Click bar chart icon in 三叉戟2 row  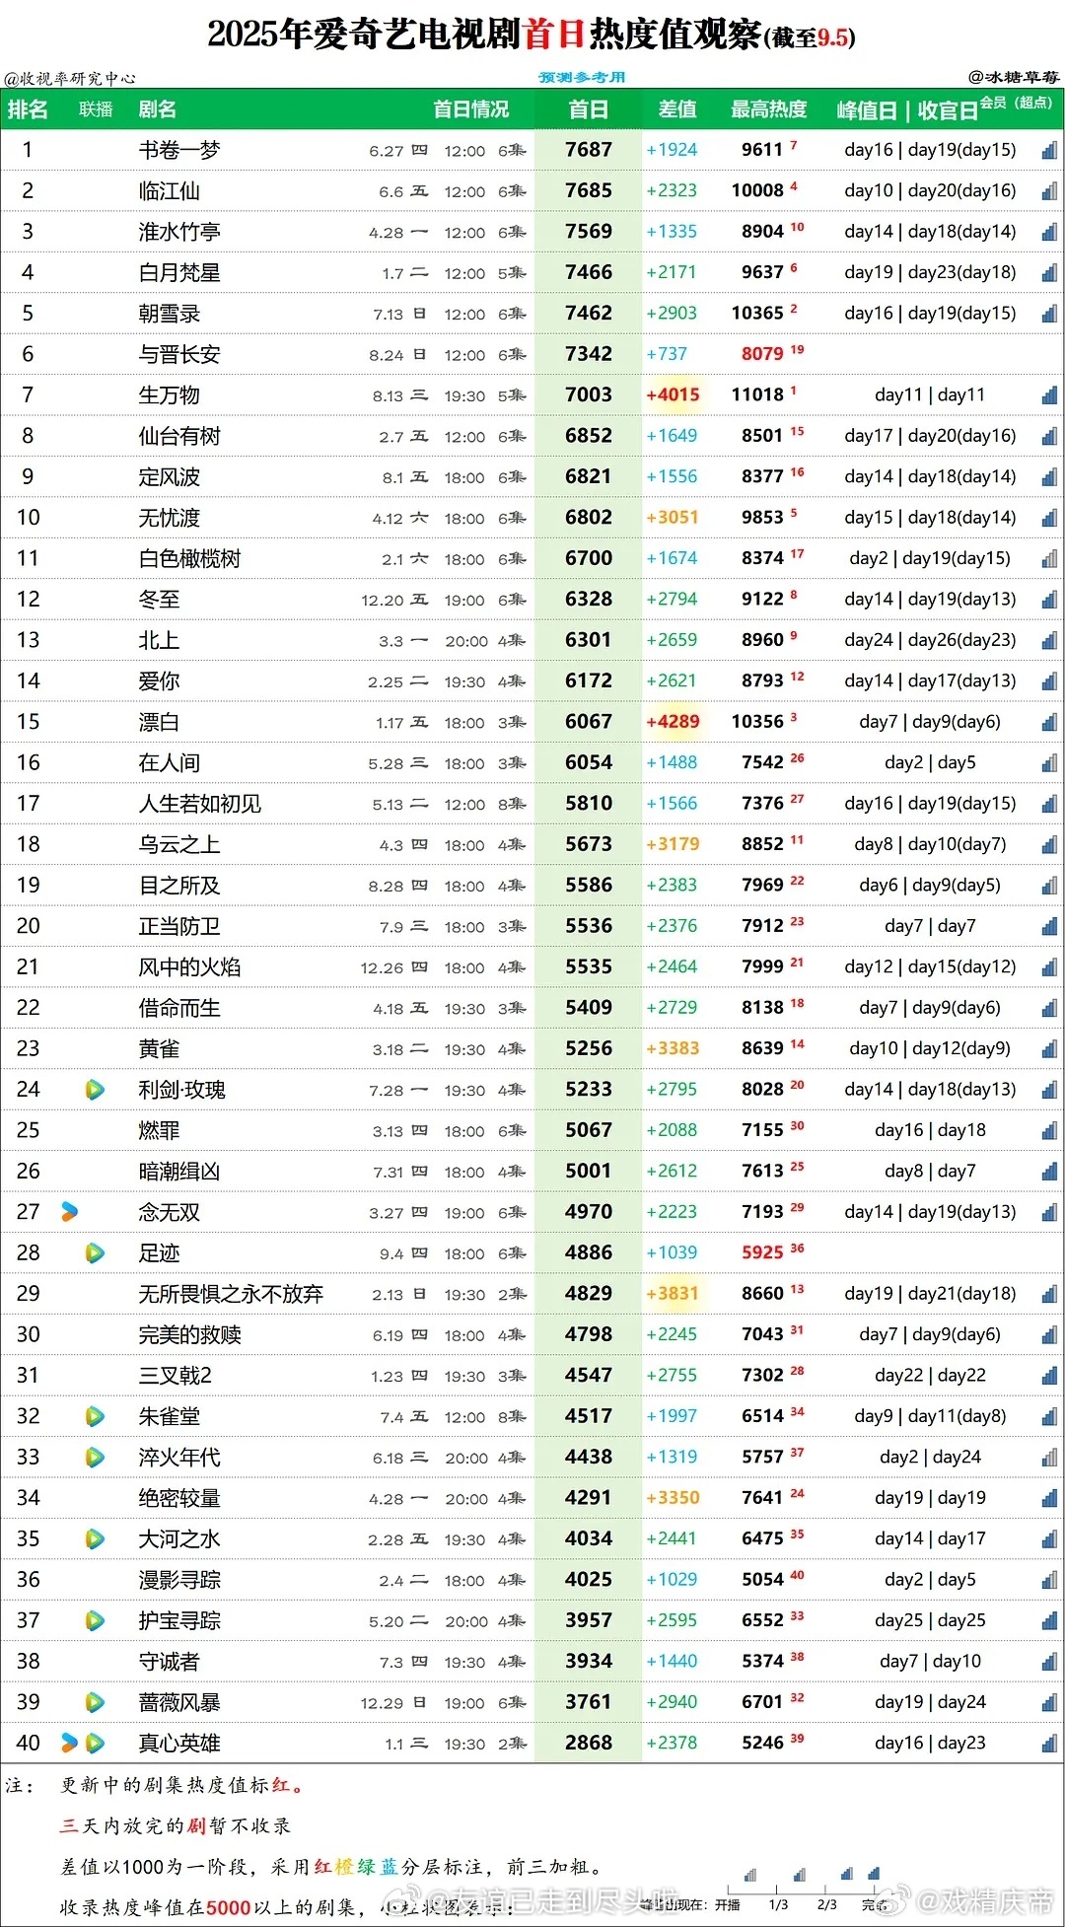(1049, 1375)
